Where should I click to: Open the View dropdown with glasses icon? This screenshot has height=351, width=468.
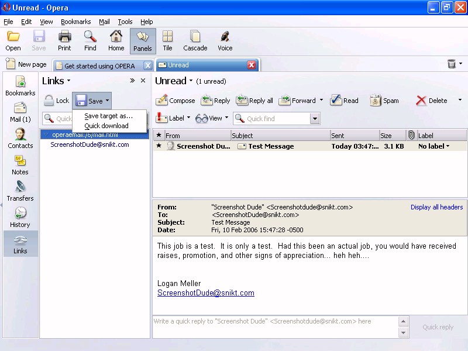point(212,118)
